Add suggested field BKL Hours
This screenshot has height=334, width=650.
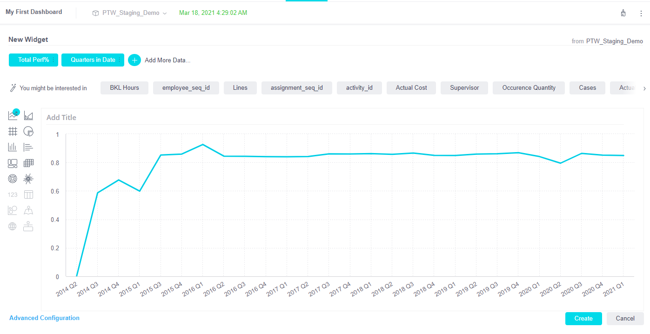click(x=124, y=88)
